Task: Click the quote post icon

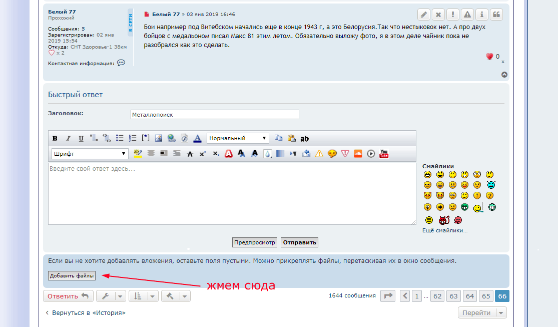Action: [x=496, y=15]
